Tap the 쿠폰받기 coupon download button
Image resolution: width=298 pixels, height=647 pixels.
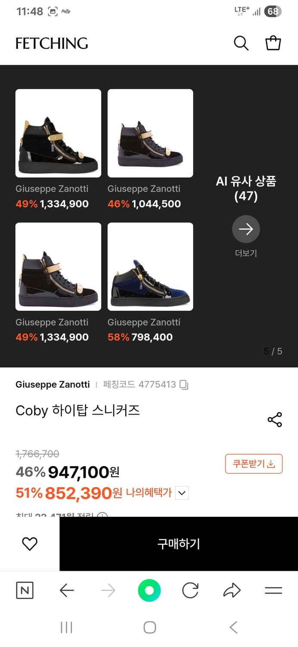pyautogui.click(x=254, y=464)
